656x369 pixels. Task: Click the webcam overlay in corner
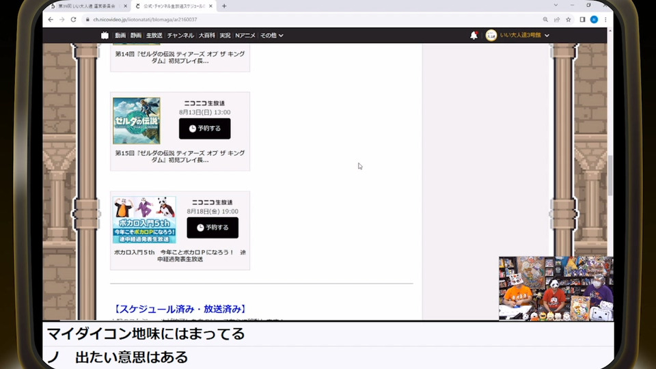(556, 288)
